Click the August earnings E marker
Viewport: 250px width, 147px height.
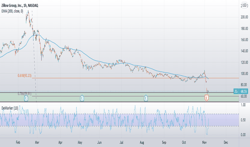(x=146, y=98)
